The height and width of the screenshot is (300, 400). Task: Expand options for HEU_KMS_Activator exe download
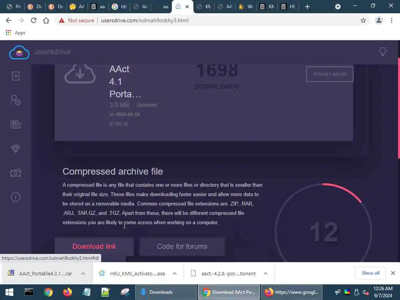tap(175, 273)
